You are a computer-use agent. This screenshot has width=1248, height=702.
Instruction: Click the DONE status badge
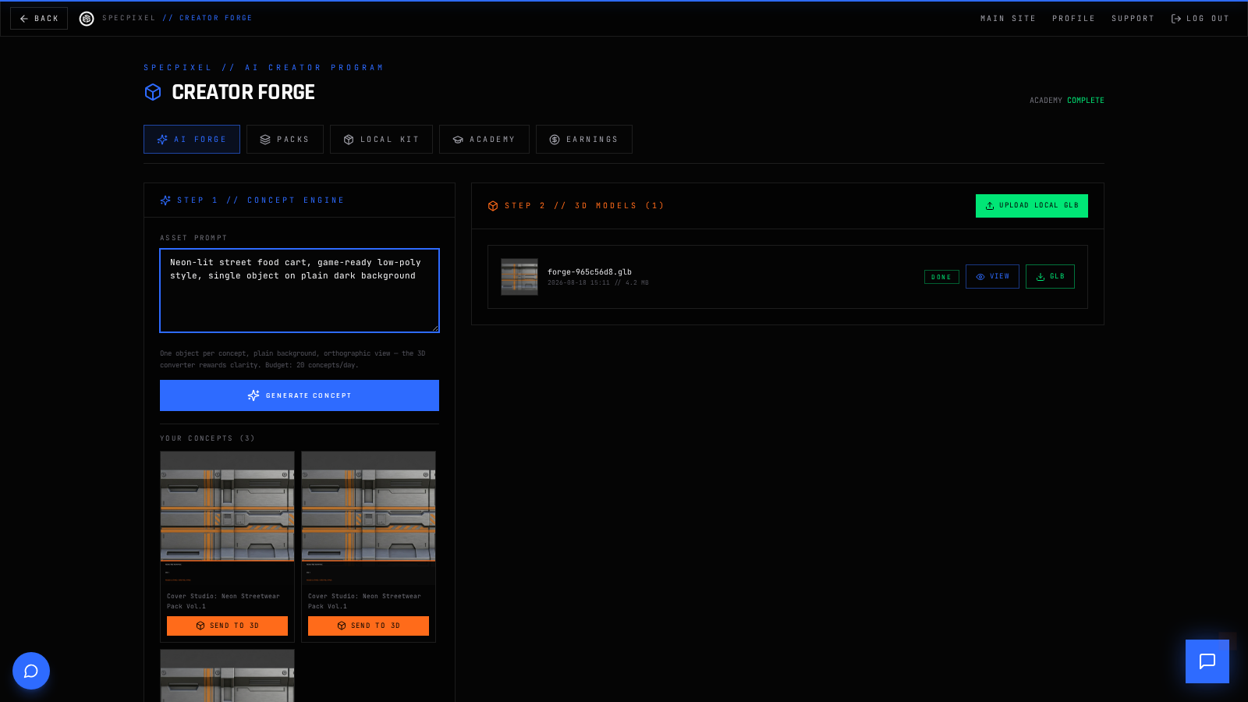click(x=941, y=277)
